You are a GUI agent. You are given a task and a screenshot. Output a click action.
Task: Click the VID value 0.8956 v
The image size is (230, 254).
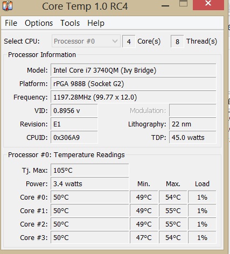tap(74, 111)
